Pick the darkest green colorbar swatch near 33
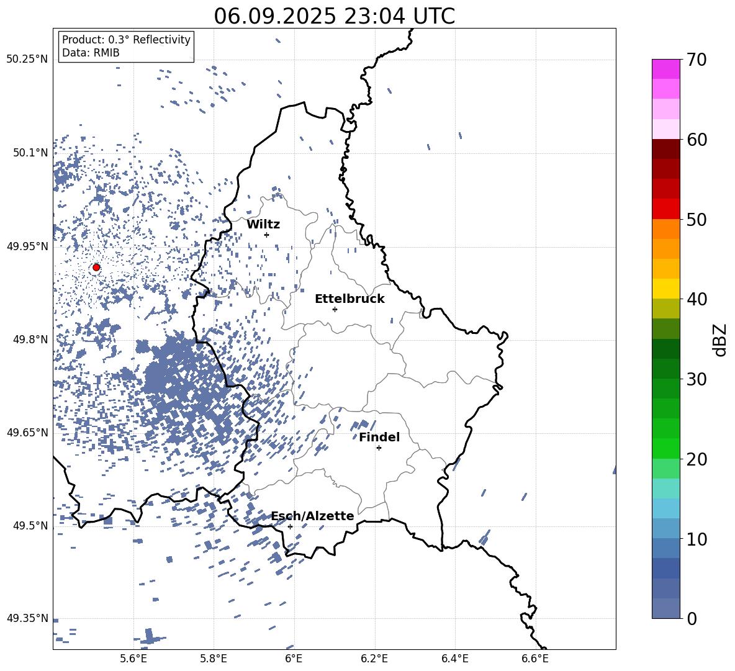 pyautogui.click(x=666, y=349)
